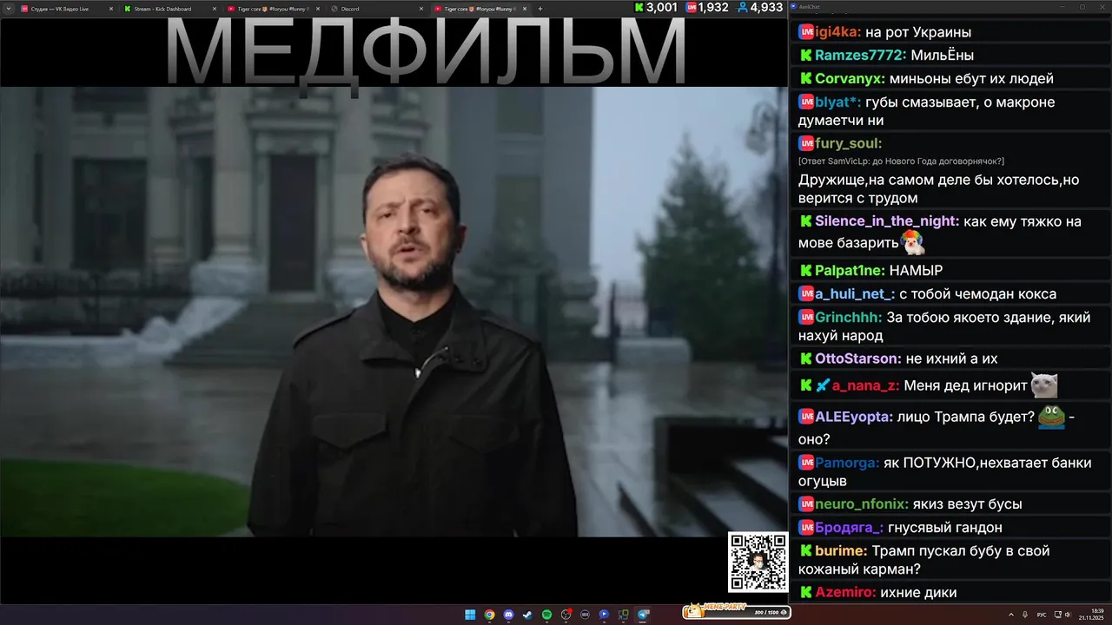The height and width of the screenshot is (625, 1112).
Task: Click the total viewers count 4,933
Action: pyautogui.click(x=760, y=8)
